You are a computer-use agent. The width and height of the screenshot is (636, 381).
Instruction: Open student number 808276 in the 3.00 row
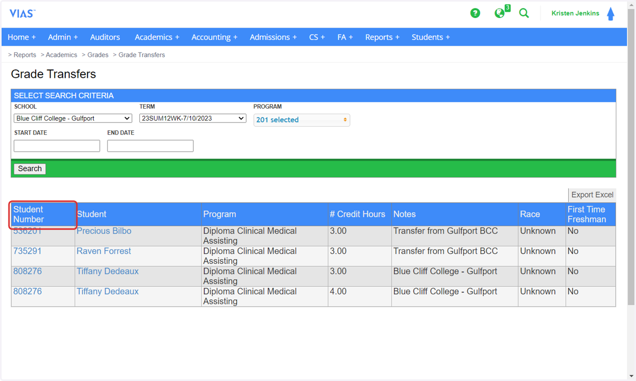pos(28,271)
